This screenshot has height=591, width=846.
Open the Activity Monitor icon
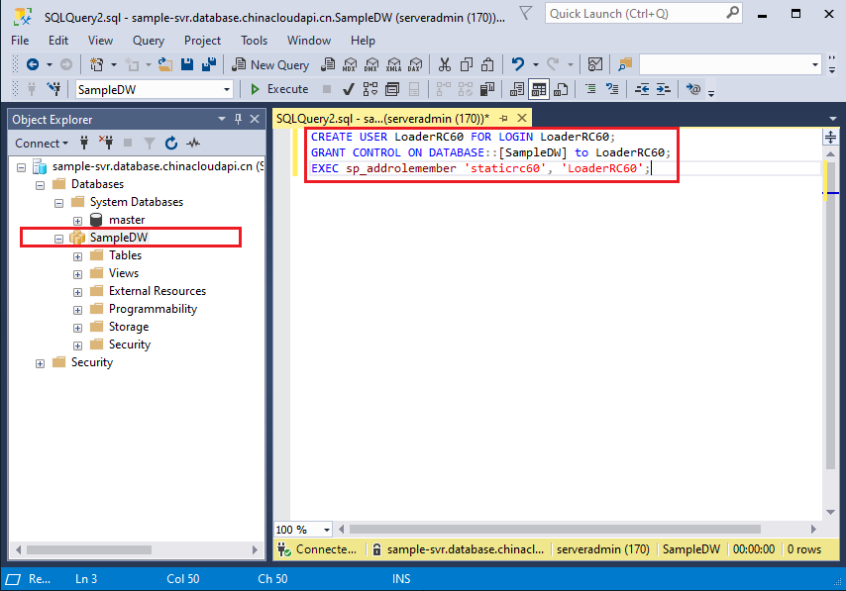[595, 64]
